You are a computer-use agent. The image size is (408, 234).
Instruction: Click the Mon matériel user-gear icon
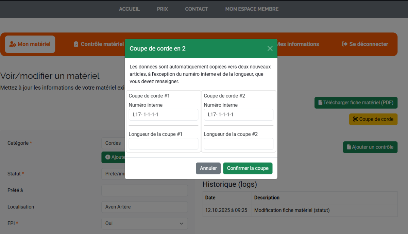(13, 44)
